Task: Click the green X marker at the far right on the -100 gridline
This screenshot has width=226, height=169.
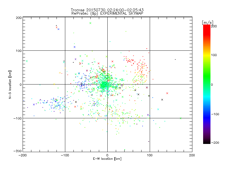Action: [x=181, y=118]
